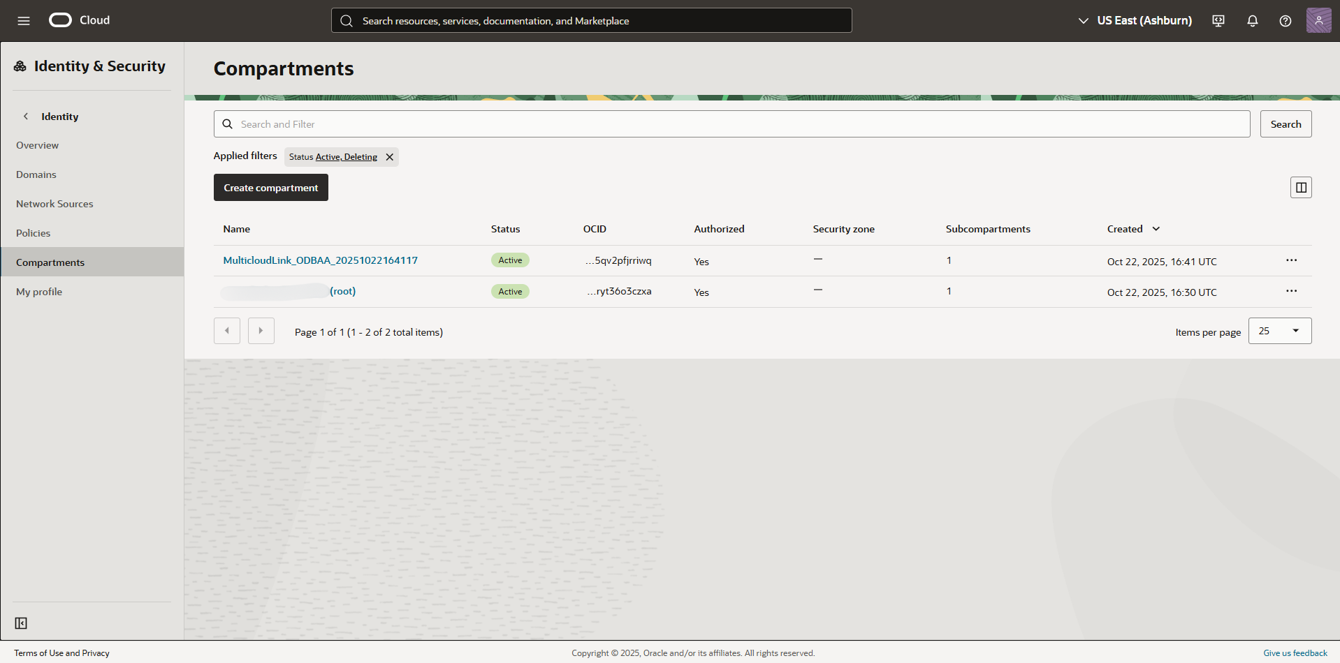
Task: Open the user profile avatar menu
Action: 1318,20
